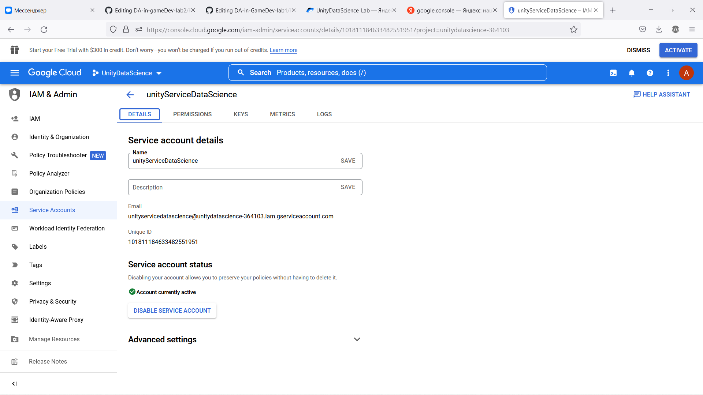Open Workload Identity Federation in sidebar
Viewport: 703px width, 395px height.
[59, 228]
